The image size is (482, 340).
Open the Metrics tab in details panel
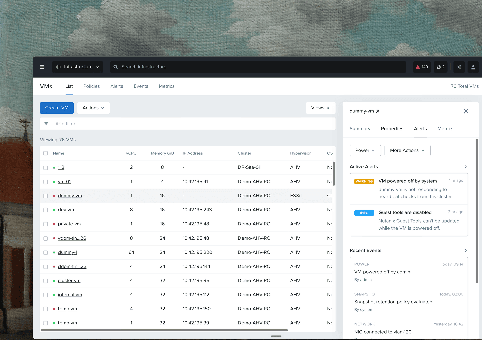point(445,129)
